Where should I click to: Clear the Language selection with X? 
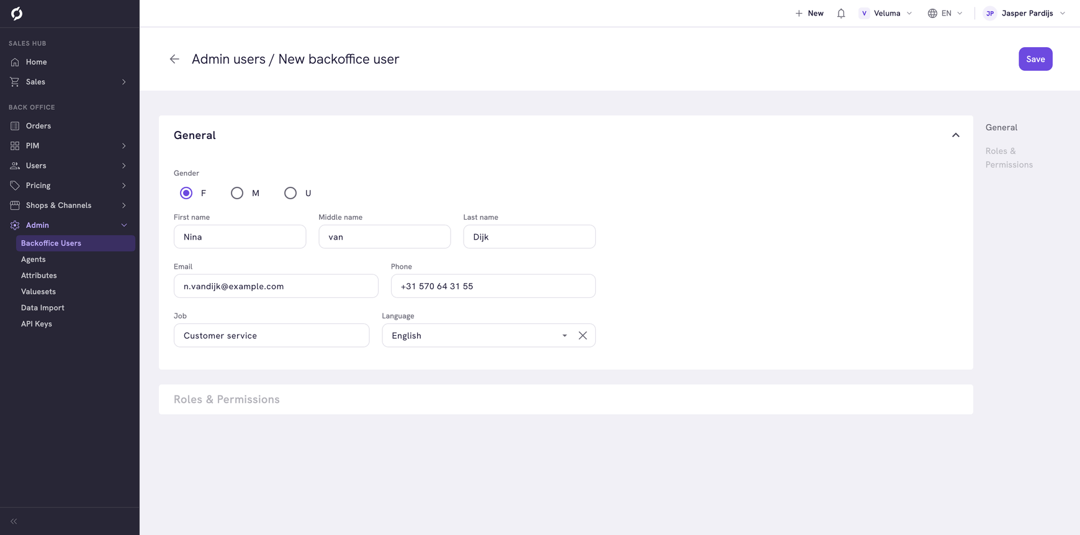coord(583,336)
